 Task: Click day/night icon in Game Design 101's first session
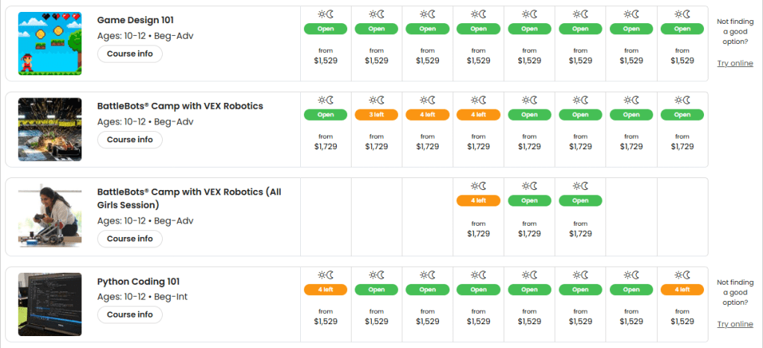tap(326, 14)
